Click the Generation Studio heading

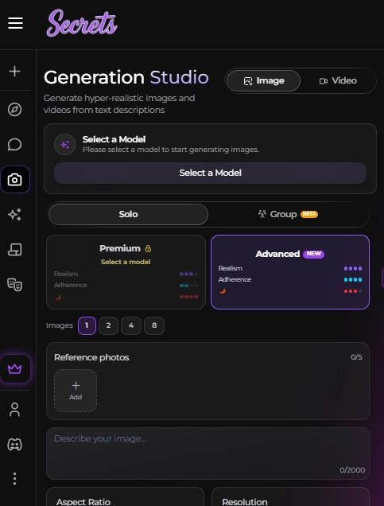coord(126,77)
